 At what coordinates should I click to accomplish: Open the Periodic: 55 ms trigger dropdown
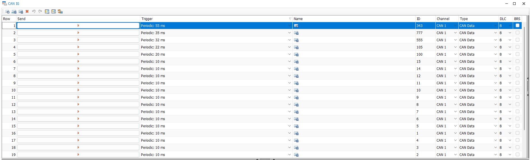pos(290,26)
